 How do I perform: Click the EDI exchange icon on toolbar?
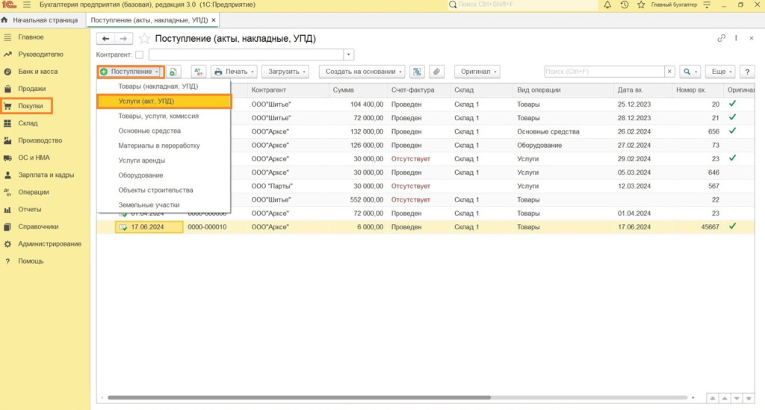click(x=417, y=72)
